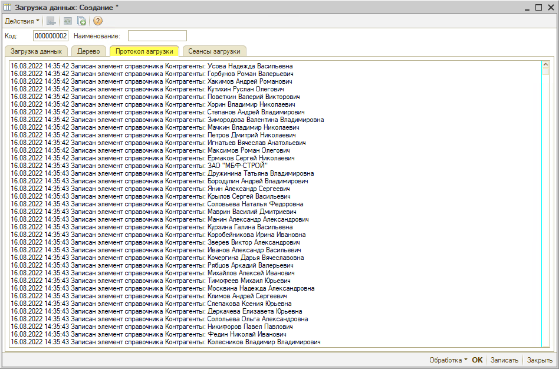Click the Записать button
559x369 pixels.
click(504, 360)
